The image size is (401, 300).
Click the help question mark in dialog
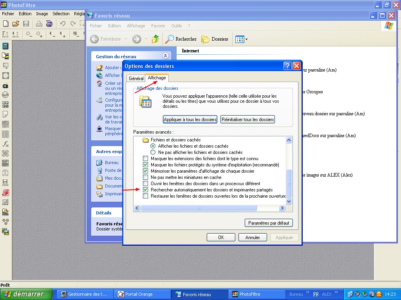(x=287, y=66)
